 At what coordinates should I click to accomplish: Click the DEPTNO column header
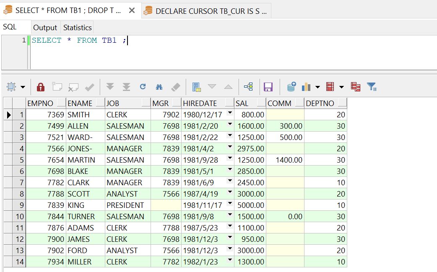click(325, 103)
